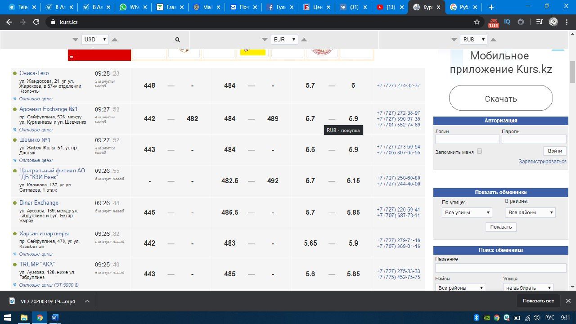Image resolution: width=576 pixels, height=324 pixels.
Task: Sort RUB column descending arrow
Action: (x=454, y=40)
